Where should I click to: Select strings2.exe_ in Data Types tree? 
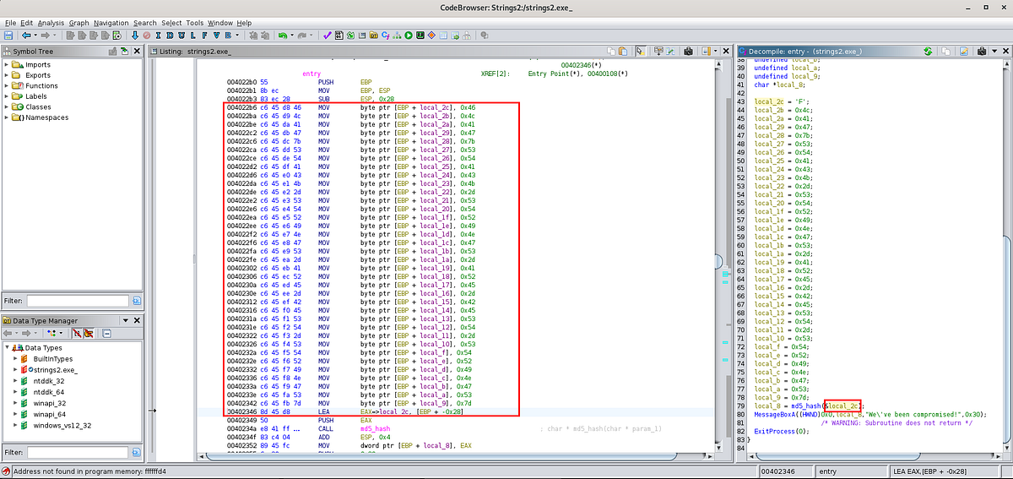(54, 370)
